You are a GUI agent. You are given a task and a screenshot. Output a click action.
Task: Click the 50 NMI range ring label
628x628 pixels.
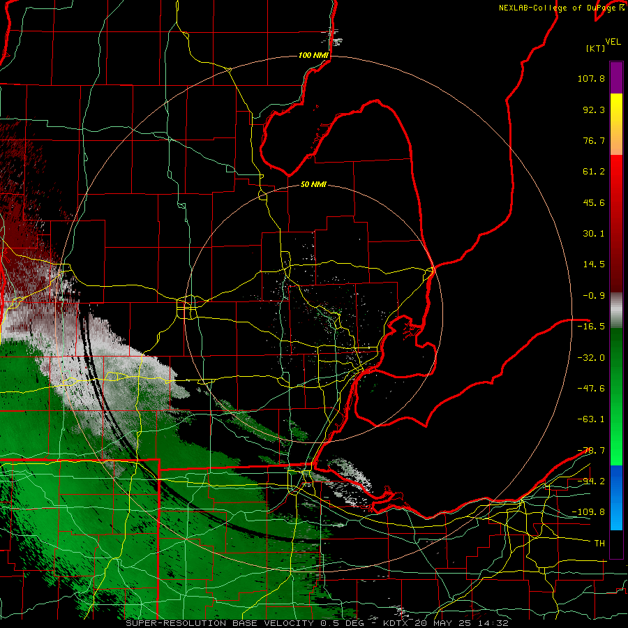(x=313, y=184)
